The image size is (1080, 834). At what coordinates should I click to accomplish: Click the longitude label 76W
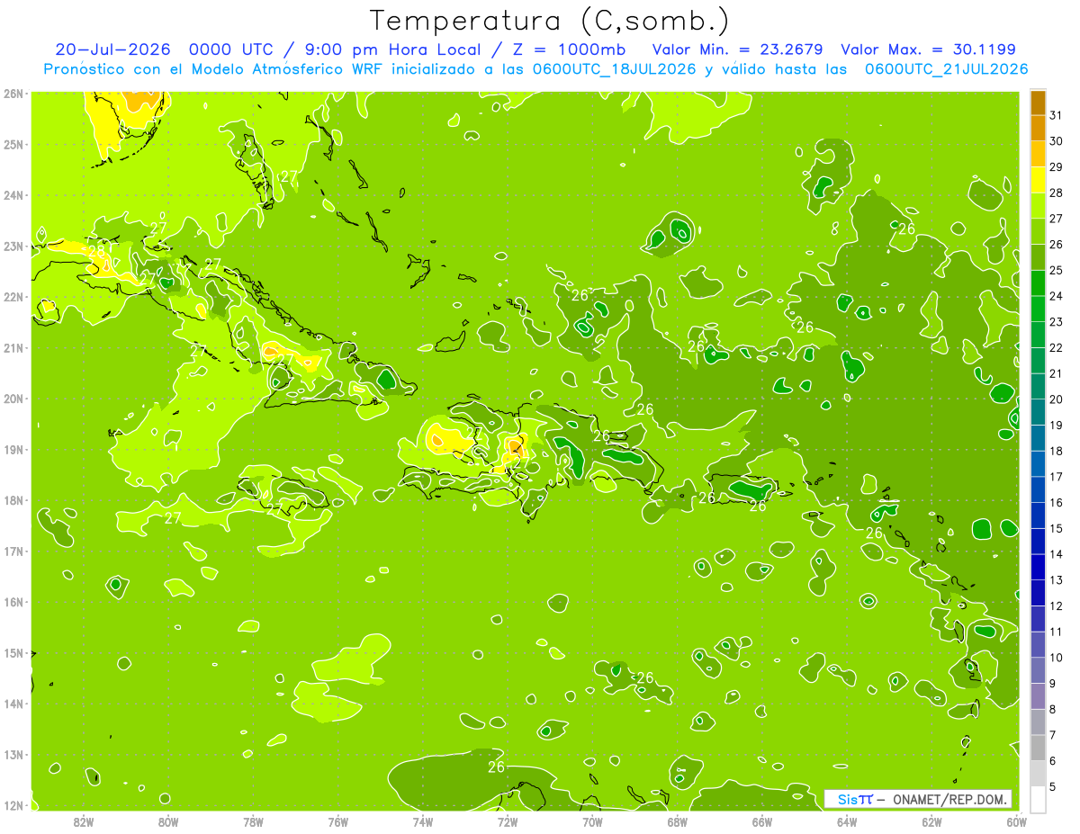[x=337, y=821]
